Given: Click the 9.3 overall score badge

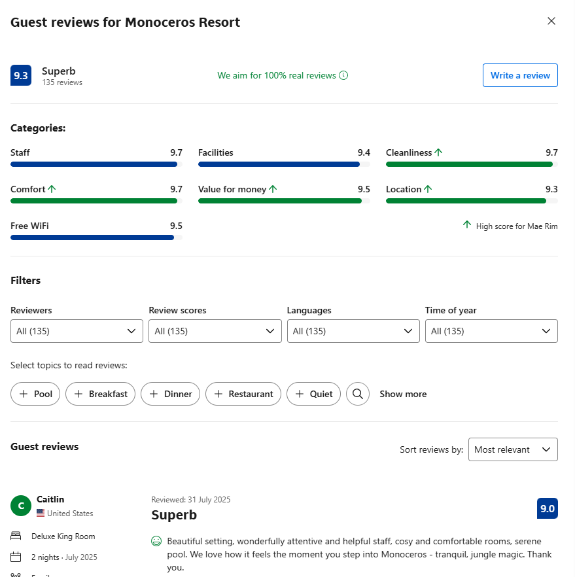Looking at the screenshot, I should point(21,76).
